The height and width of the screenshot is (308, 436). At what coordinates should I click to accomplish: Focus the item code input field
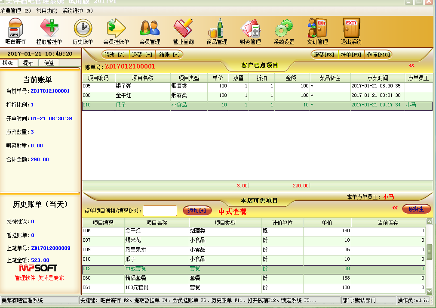point(160,211)
